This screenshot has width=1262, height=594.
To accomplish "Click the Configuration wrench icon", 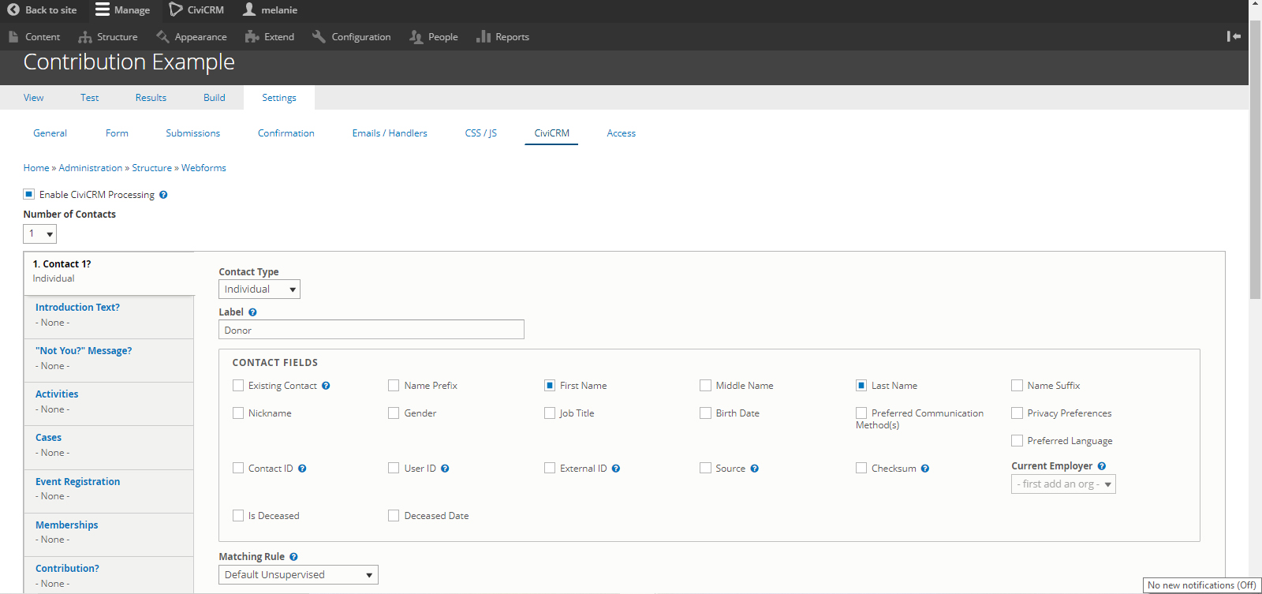I will (319, 37).
